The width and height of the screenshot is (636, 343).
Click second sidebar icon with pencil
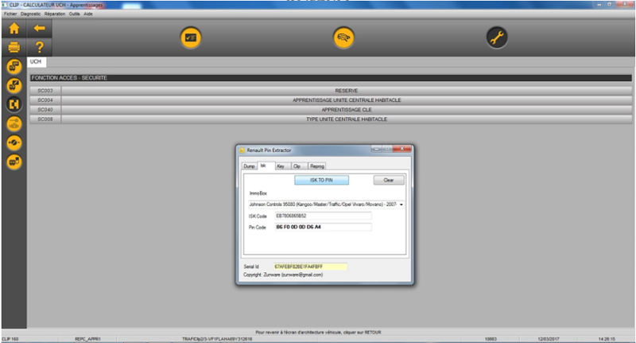click(14, 85)
